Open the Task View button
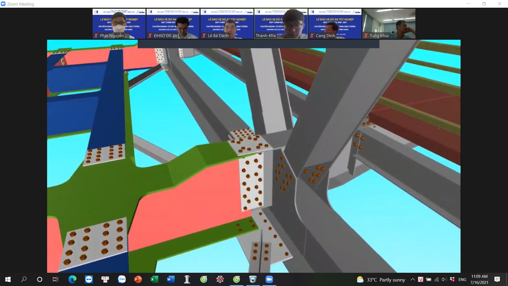508x286 pixels. tap(56, 279)
